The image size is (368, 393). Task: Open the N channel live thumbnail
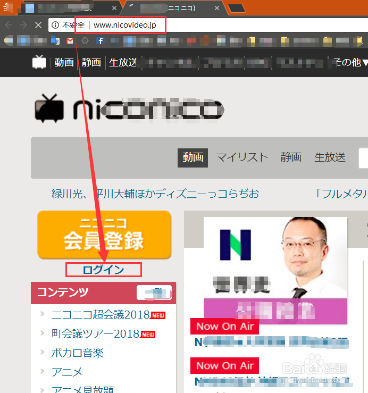[x=275, y=271]
